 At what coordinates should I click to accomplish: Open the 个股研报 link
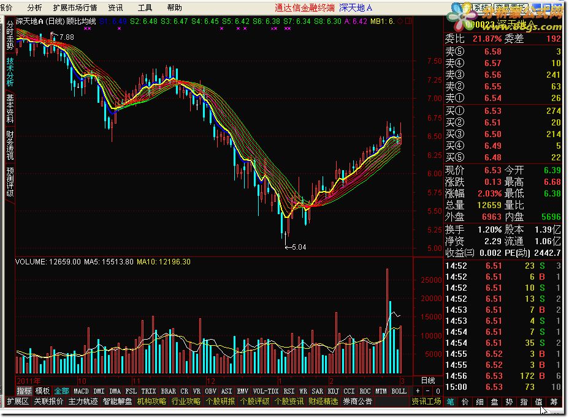click(x=220, y=401)
